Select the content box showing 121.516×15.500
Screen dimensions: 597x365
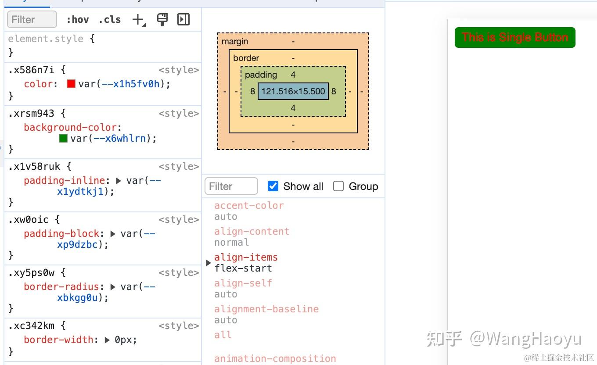point(293,91)
